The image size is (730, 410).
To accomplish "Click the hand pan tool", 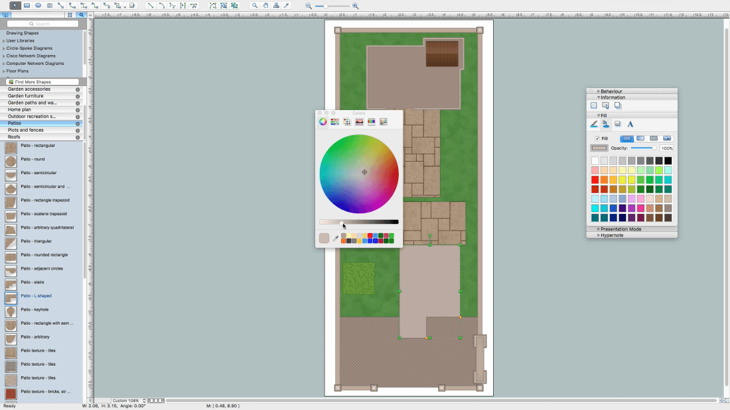I will click(265, 5).
